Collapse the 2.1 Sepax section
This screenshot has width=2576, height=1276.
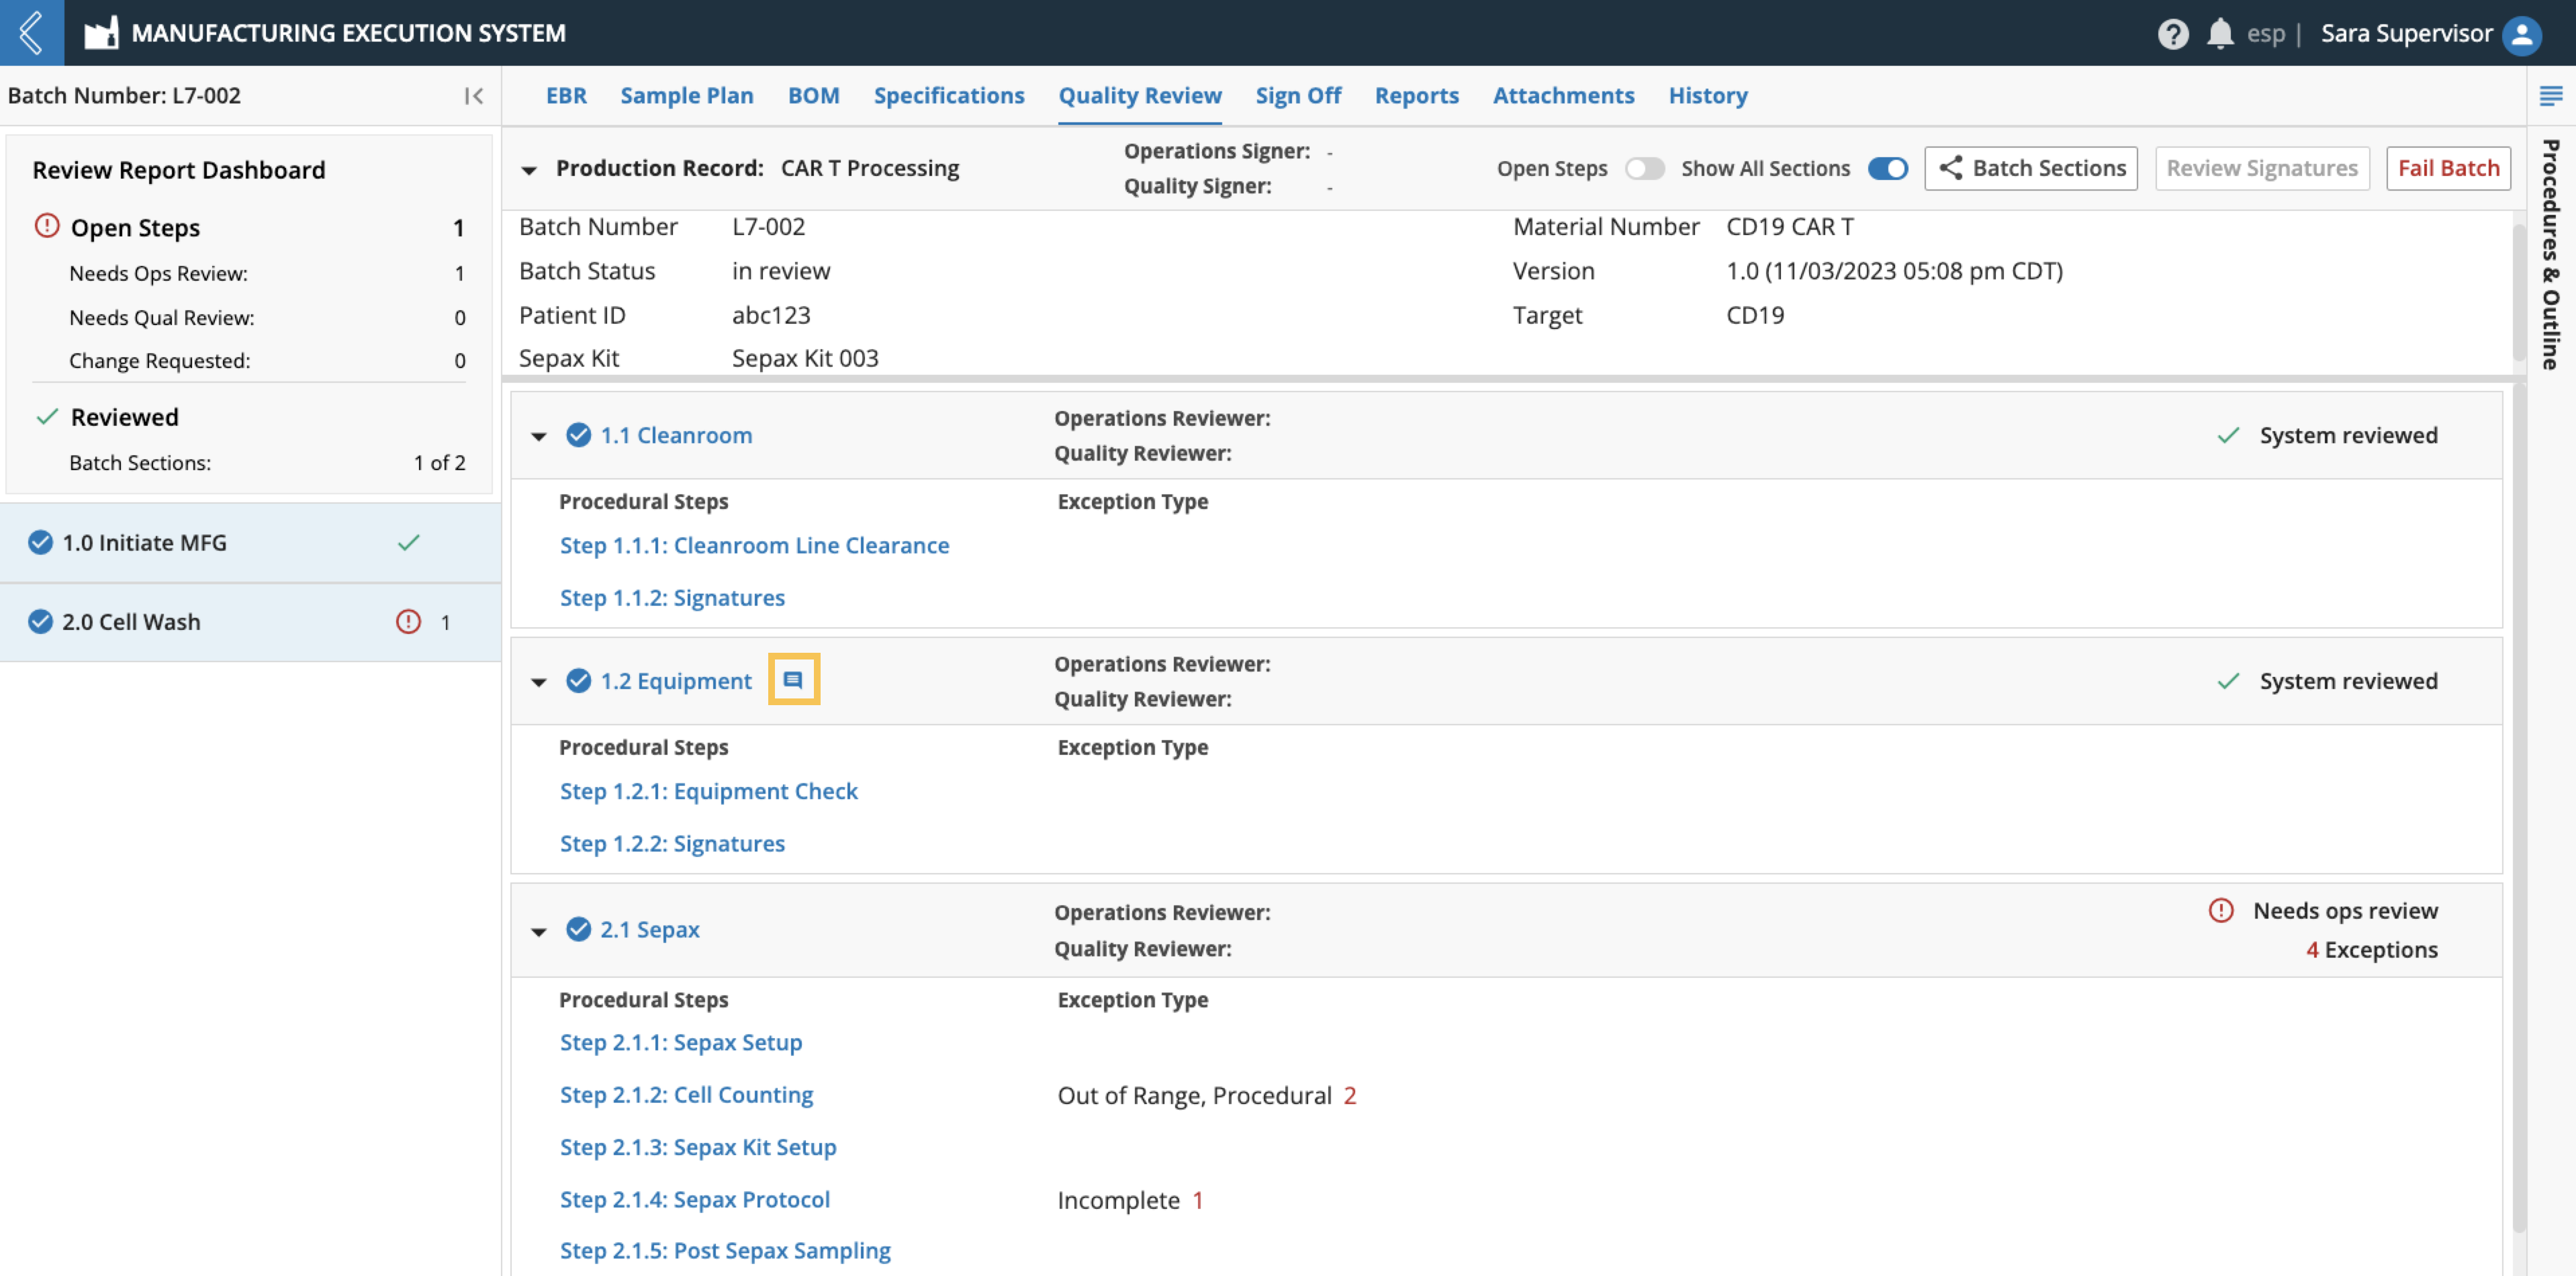point(539,931)
